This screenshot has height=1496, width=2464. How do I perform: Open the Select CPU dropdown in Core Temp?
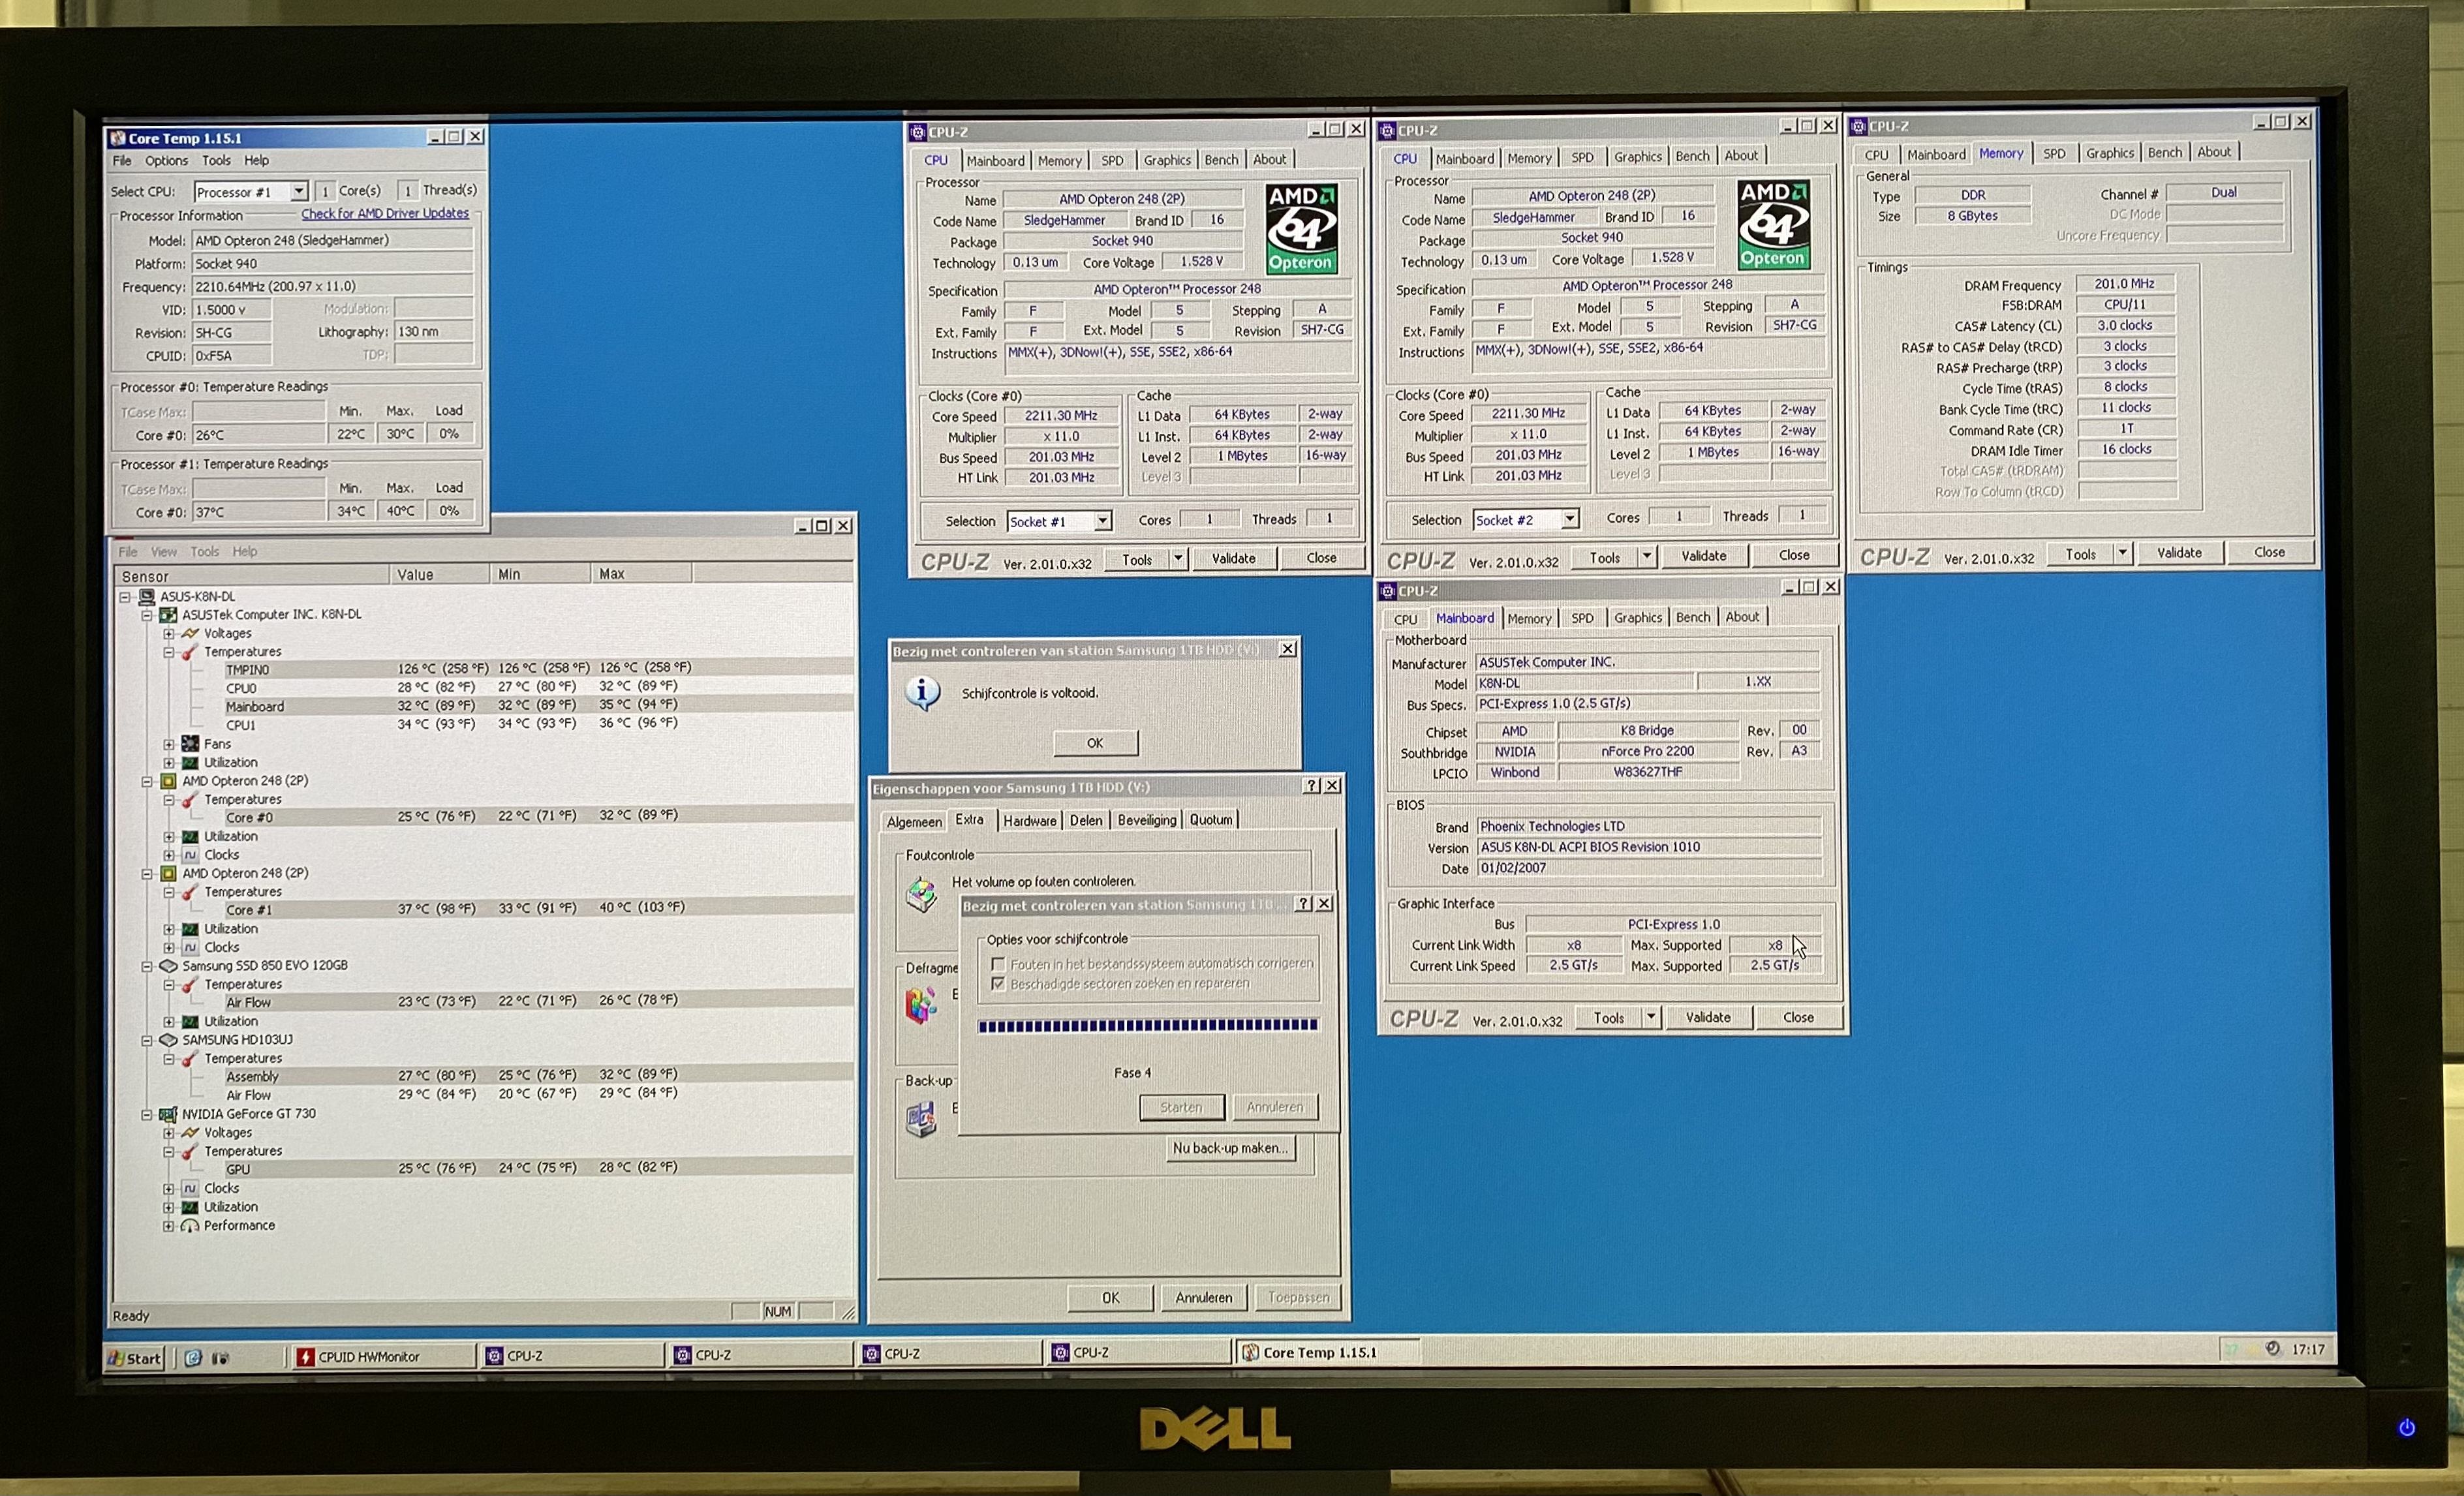[x=298, y=191]
